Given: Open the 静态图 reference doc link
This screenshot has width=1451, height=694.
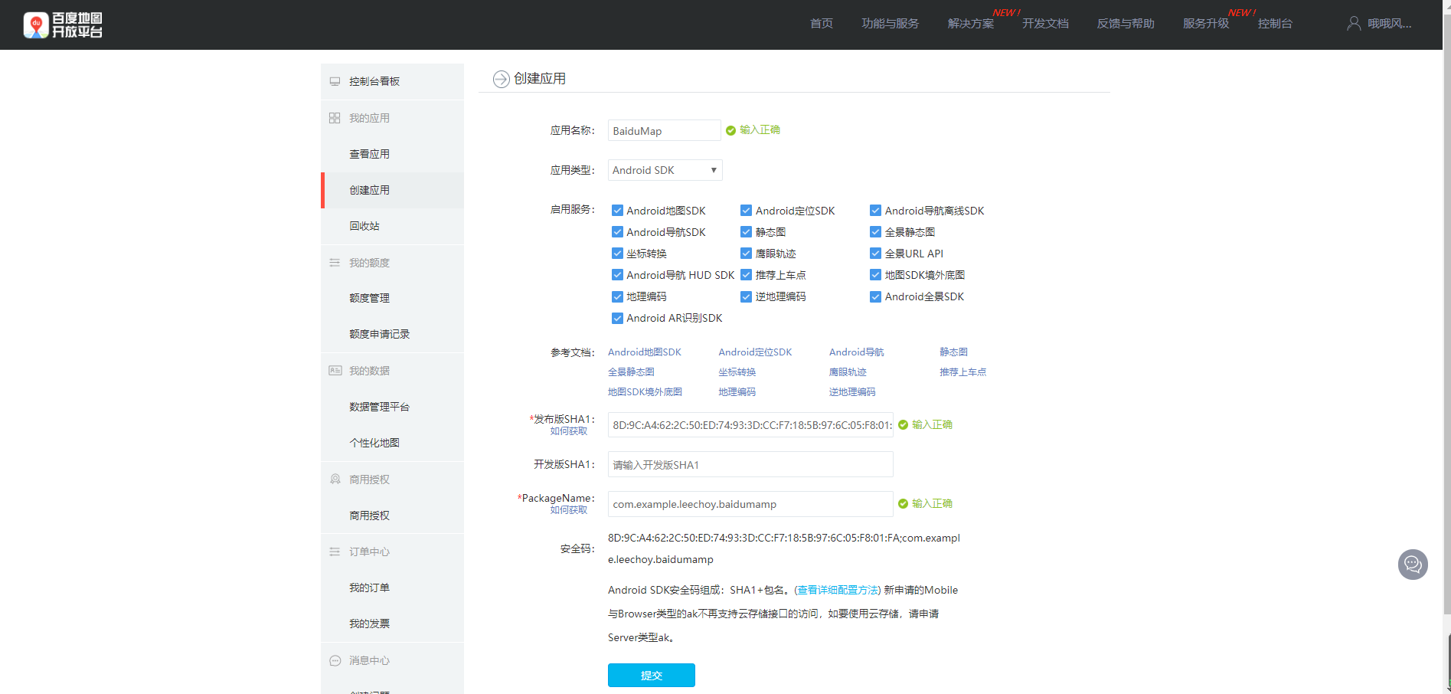Looking at the screenshot, I should click(x=954, y=352).
